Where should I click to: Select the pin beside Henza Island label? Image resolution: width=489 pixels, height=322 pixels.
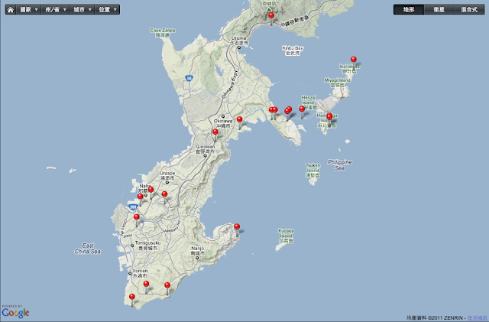pyautogui.click(x=302, y=109)
